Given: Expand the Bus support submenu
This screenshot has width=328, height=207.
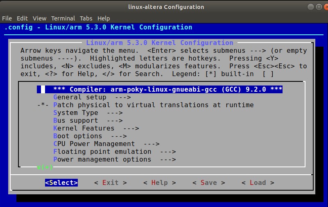Looking at the screenshot, I should click(x=88, y=121).
